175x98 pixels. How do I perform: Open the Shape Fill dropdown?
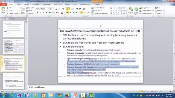pyautogui.click(x=144, y=8)
